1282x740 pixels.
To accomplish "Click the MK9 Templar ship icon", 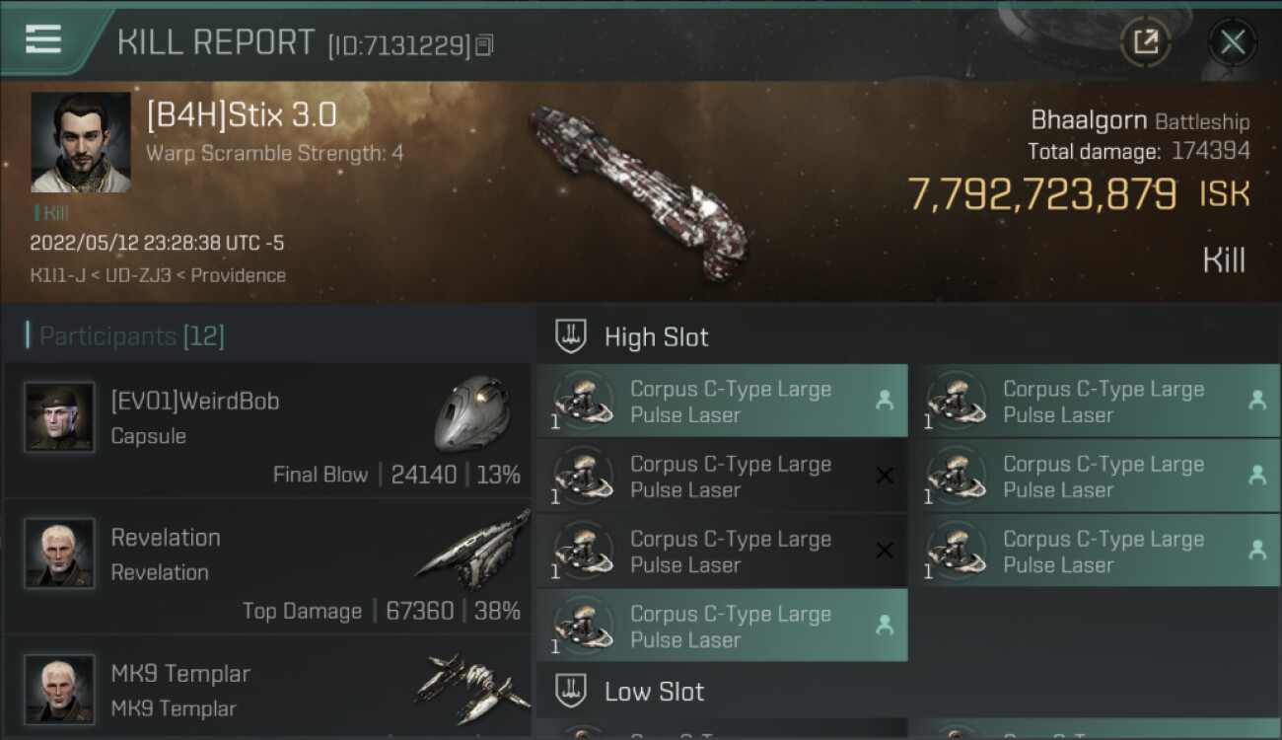I will click(x=471, y=686).
